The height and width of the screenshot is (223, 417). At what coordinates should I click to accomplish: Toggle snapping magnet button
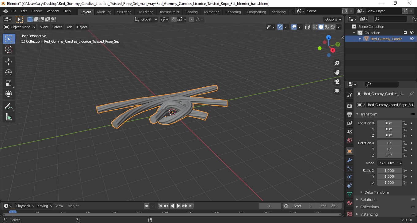click(174, 19)
